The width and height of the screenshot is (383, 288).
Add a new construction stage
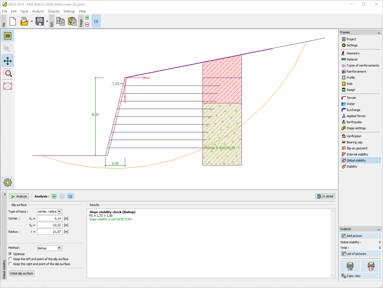[x=87, y=18]
